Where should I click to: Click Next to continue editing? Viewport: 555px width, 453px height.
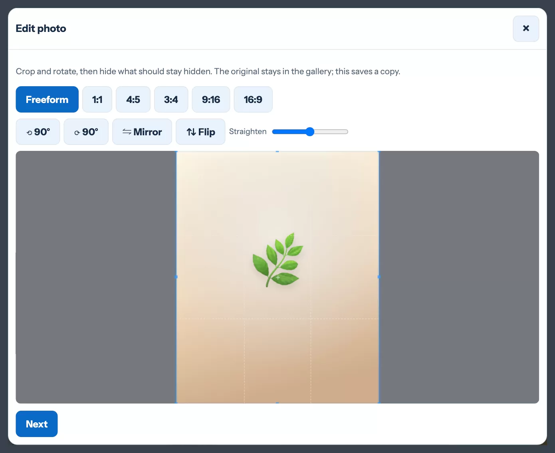[37, 424]
